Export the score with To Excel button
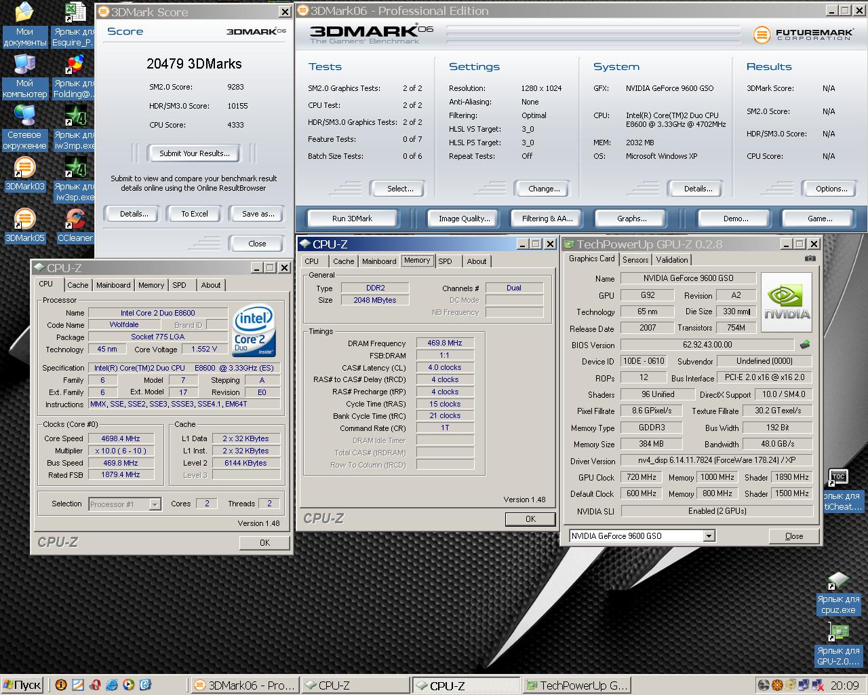The image size is (868, 695). (195, 214)
